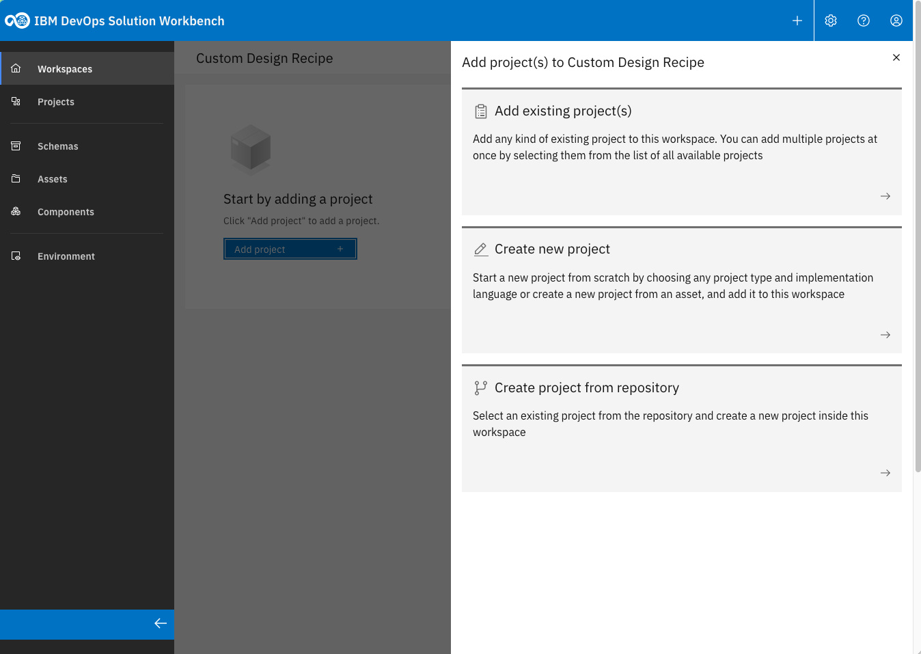
Task: Collapse sidebar with the left arrow
Action: (161, 623)
